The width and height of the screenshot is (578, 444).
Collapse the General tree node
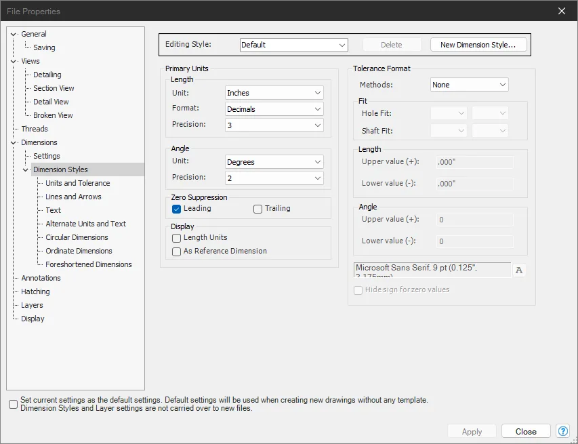tap(14, 35)
